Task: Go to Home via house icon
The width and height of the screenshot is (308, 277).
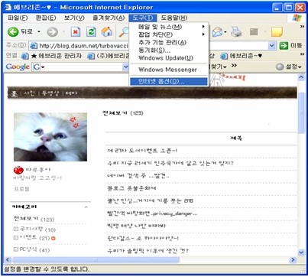Action: click(106, 31)
